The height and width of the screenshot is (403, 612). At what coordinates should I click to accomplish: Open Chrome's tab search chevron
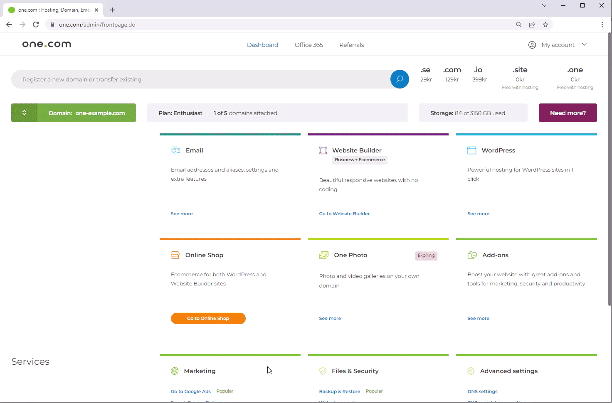pyautogui.click(x=544, y=6)
